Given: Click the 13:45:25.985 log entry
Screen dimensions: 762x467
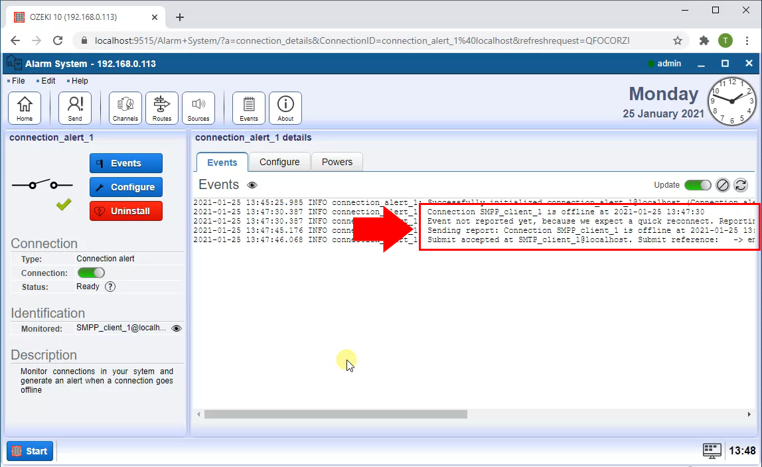Looking at the screenshot, I should pyautogui.click(x=475, y=202).
